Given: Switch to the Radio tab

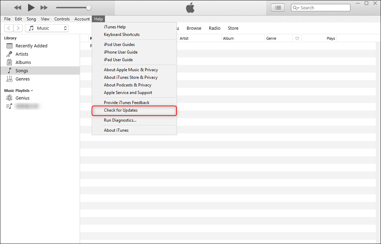Looking at the screenshot, I should pyautogui.click(x=214, y=28).
